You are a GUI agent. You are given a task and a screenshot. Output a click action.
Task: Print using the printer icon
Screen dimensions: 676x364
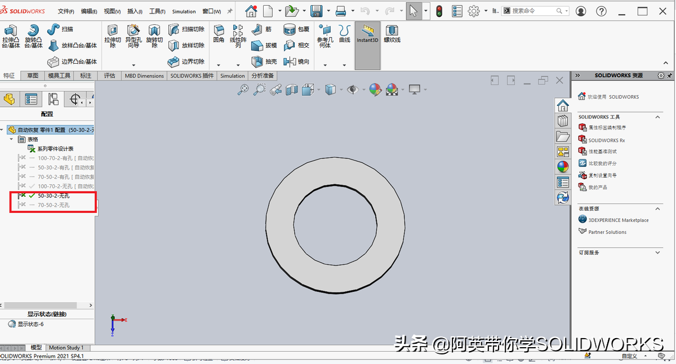[341, 11]
